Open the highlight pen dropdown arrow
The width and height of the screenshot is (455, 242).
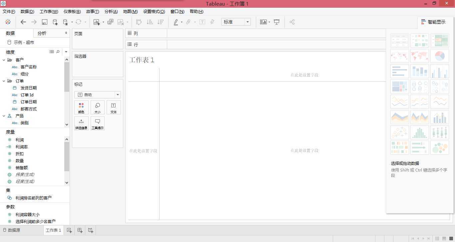pyautogui.click(x=182, y=22)
